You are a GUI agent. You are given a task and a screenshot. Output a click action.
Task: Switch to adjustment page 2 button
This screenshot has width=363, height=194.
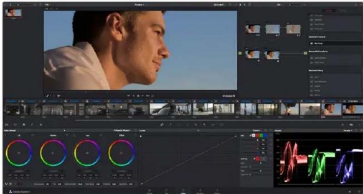tap(20, 184)
